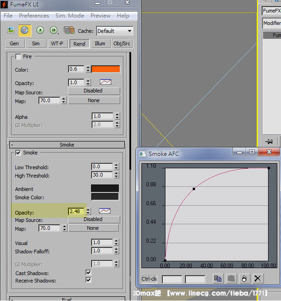Enable the Fire checkbox
The width and height of the screenshot is (281, 301).
18,56
